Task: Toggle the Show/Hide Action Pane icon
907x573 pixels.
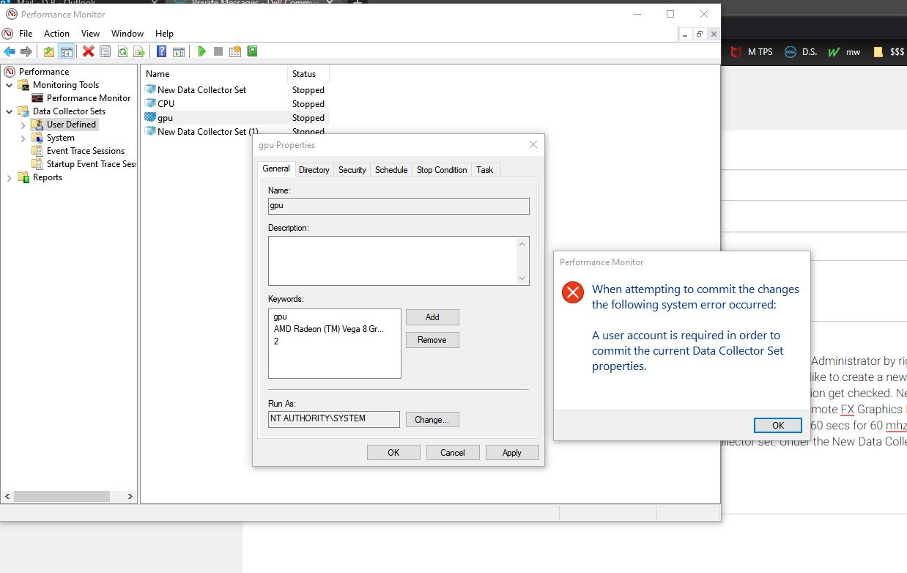Action: click(x=179, y=51)
